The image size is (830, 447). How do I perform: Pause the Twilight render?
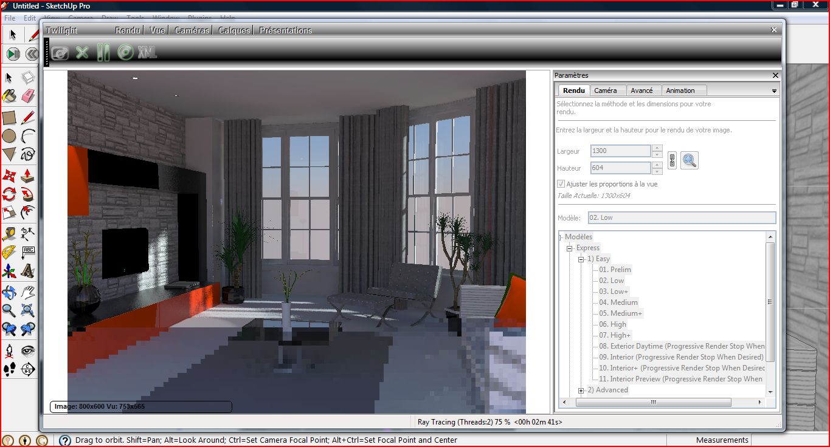103,52
